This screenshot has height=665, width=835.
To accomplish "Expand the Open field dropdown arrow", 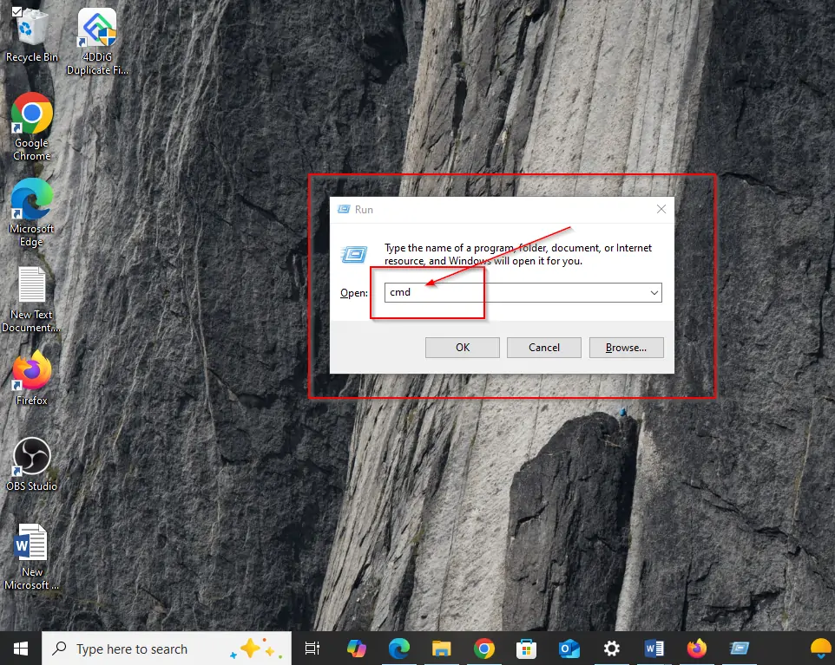I will pos(654,293).
